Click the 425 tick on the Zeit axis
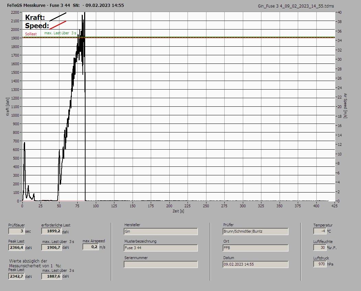This screenshot has height=291, width=361. (x=334, y=206)
